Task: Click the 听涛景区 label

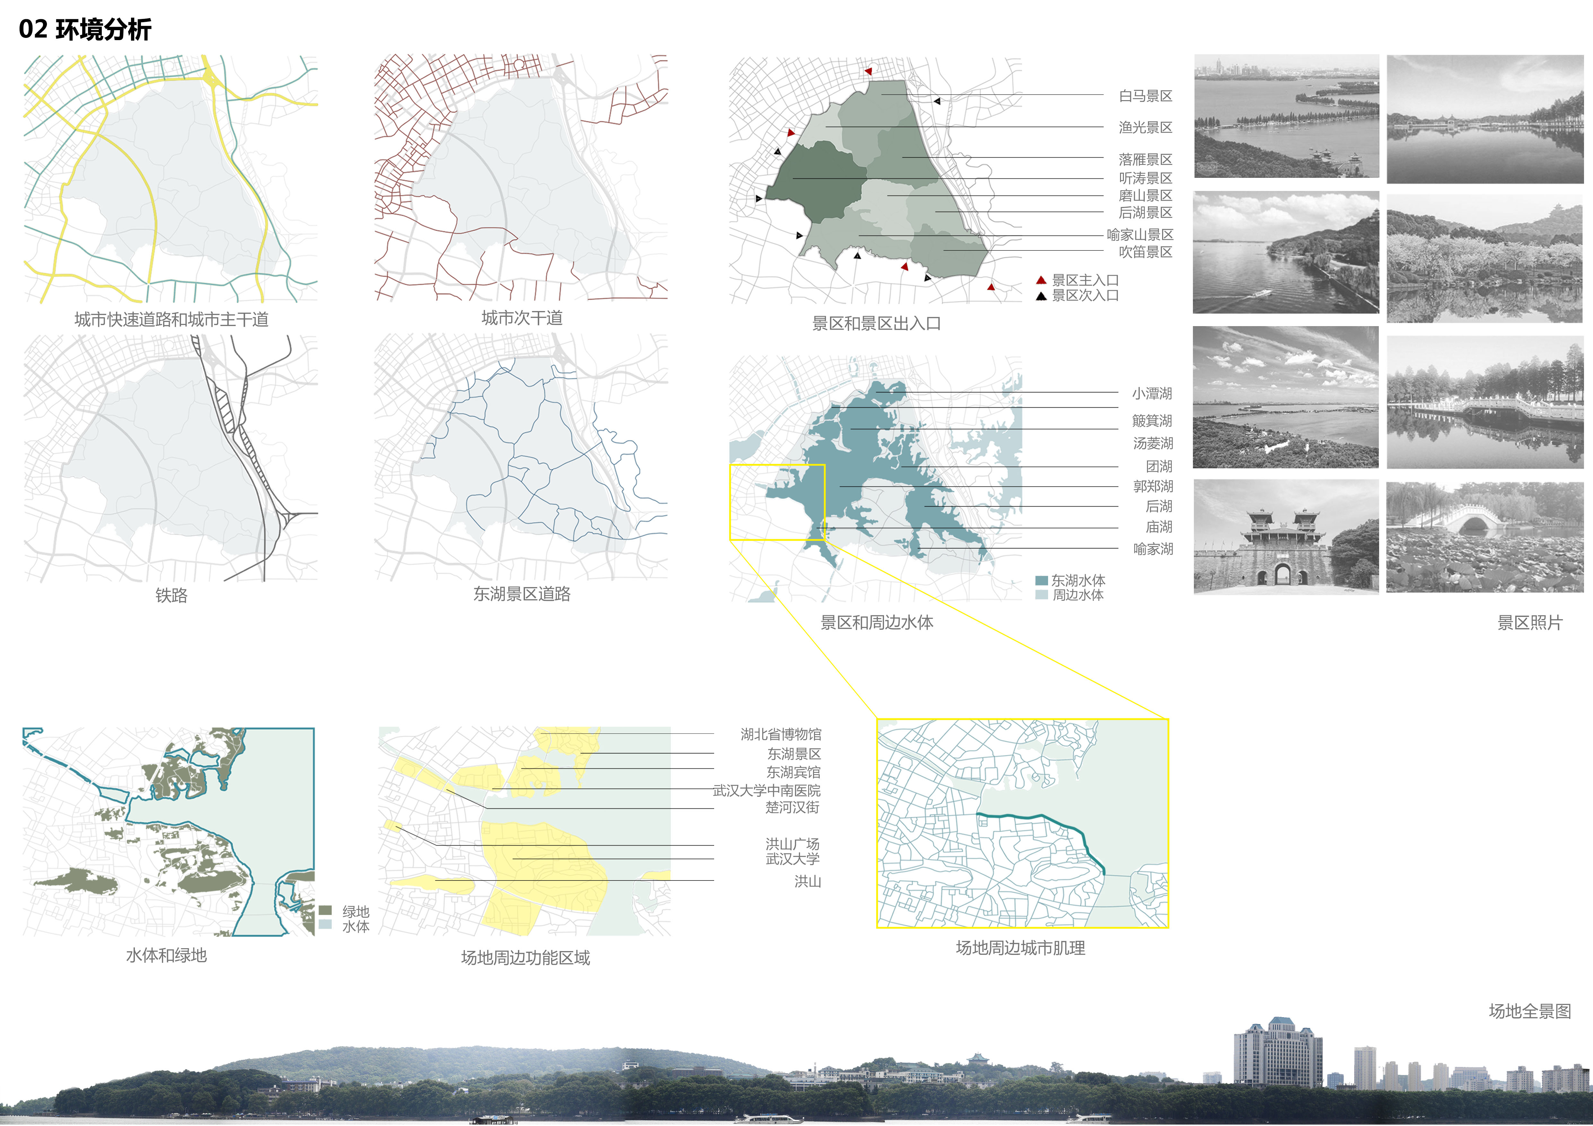Action: click(x=1145, y=178)
